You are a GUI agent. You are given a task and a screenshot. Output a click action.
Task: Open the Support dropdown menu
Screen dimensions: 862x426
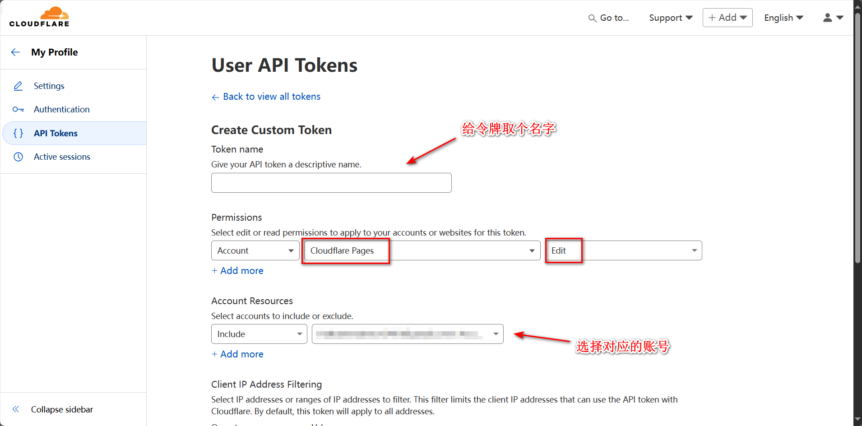tap(670, 18)
